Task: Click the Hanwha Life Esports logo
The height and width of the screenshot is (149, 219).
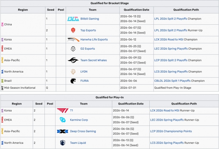Action: point(73,39)
